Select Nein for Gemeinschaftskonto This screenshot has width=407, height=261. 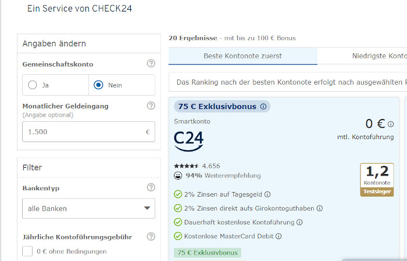[x=98, y=85]
